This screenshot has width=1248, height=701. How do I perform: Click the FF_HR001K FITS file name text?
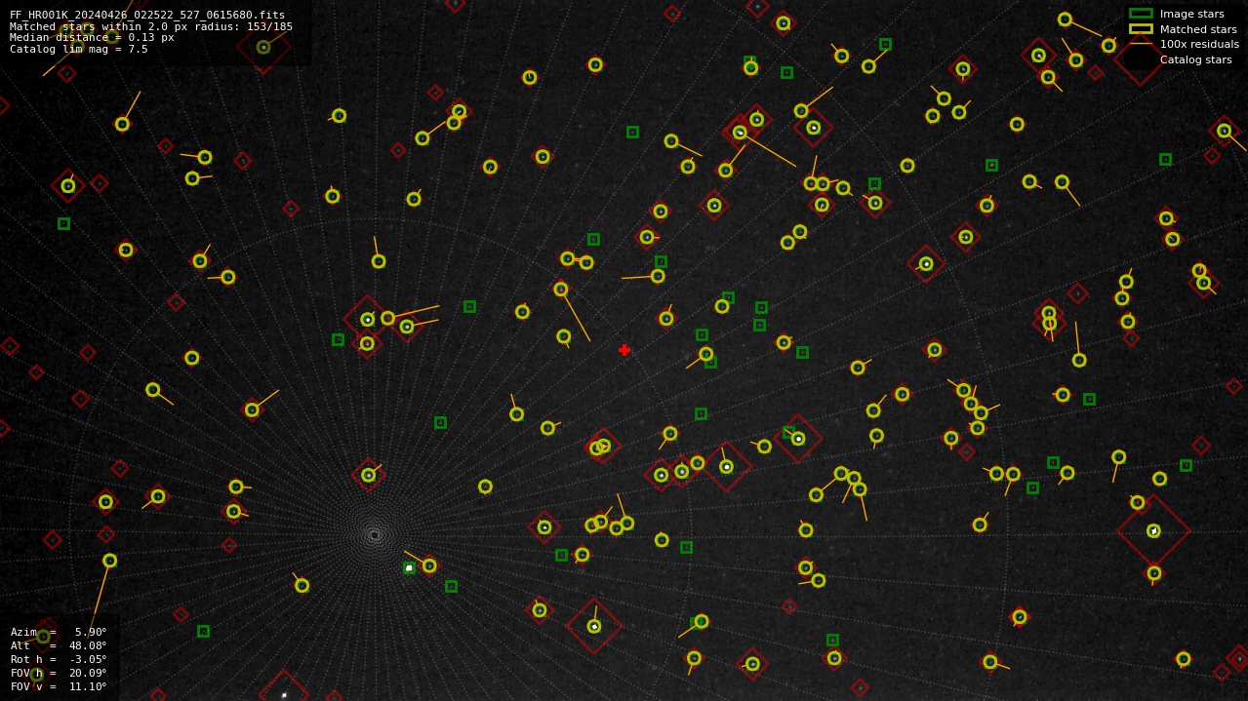[x=147, y=15]
